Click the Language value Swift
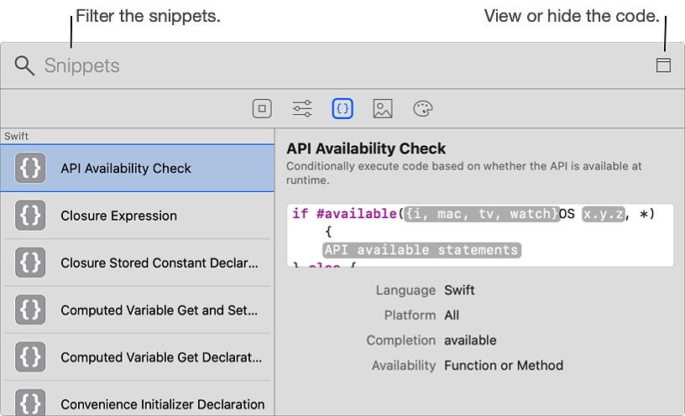Image resolution: width=685 pixels, height=416 pixels. pyautogui.click(x=459, y=290)
